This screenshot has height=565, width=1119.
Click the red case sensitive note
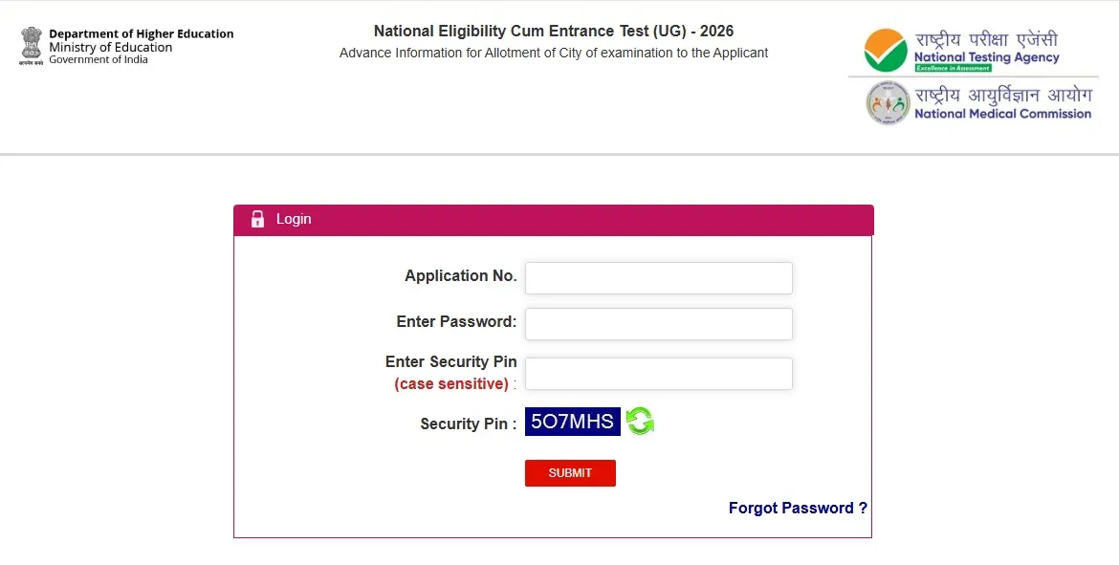450,383
